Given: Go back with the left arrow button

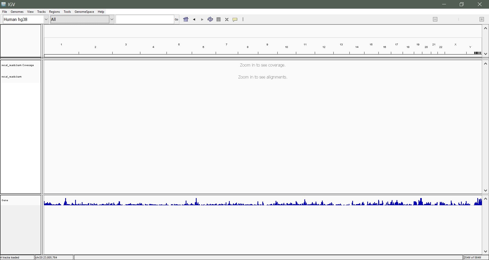Looking at the screenshot, I should click(x=194, y=19).
